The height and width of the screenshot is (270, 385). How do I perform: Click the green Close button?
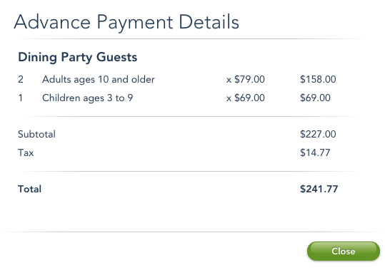tap(344, 251)
